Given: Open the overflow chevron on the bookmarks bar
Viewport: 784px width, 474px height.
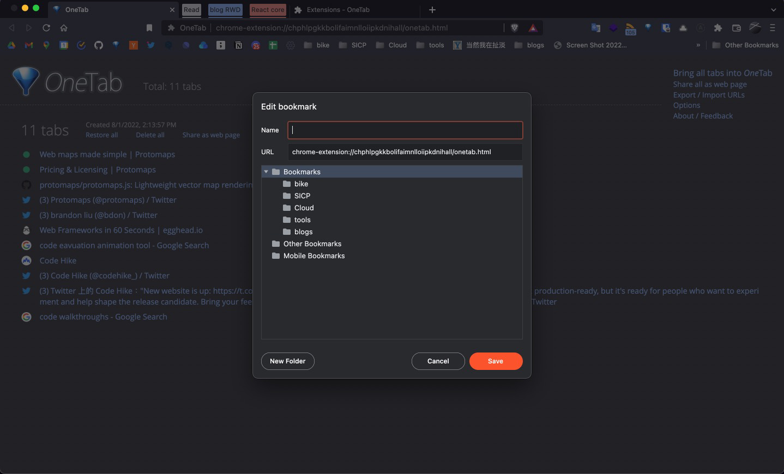Looking at the screenshot, I should click(x=698, y=45).
